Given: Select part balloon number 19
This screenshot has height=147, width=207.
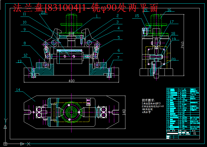Looking at the screenshot, I should (x=174, y=39).
